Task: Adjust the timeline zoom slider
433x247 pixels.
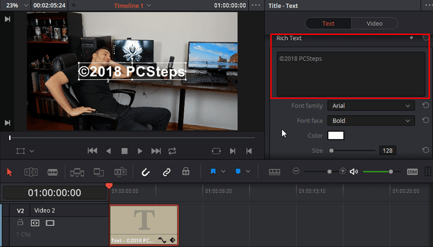Action: (329, 172)
